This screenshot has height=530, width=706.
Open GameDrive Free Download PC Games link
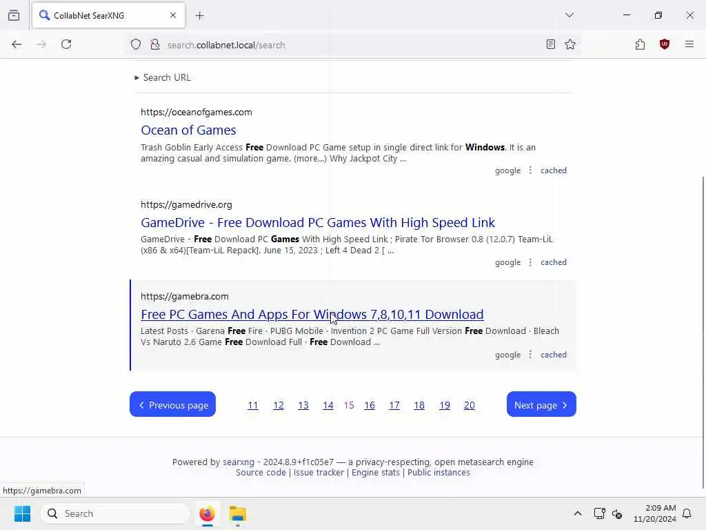point(318,223)
